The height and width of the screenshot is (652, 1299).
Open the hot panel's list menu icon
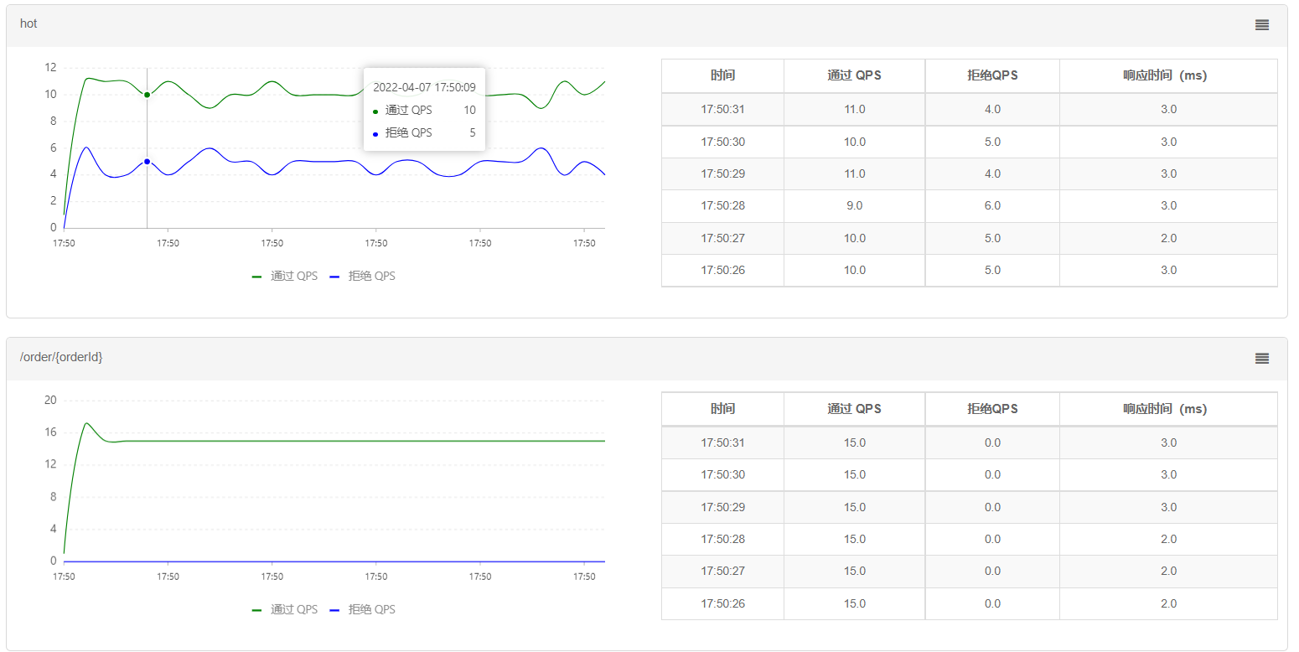[1261, 25]
